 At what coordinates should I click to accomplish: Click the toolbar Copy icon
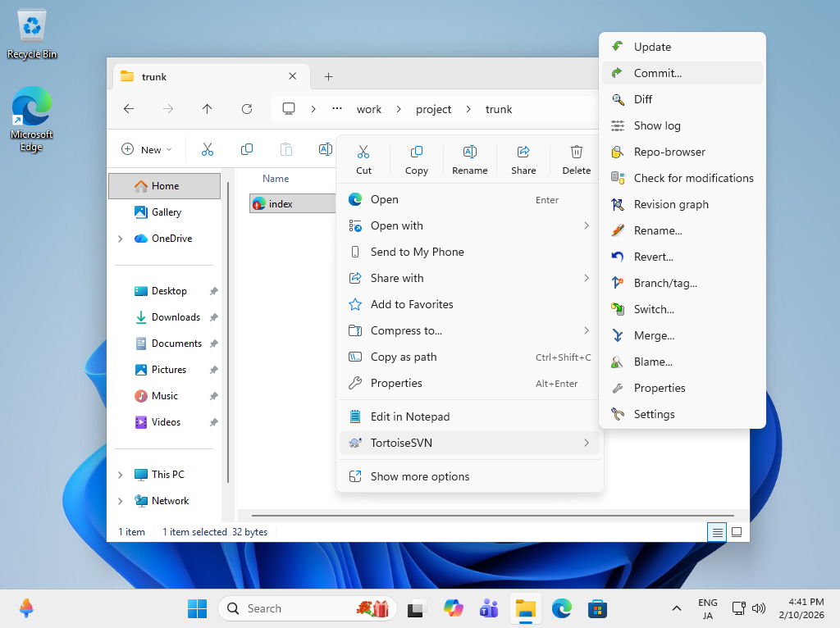click(x=247, y=149)
